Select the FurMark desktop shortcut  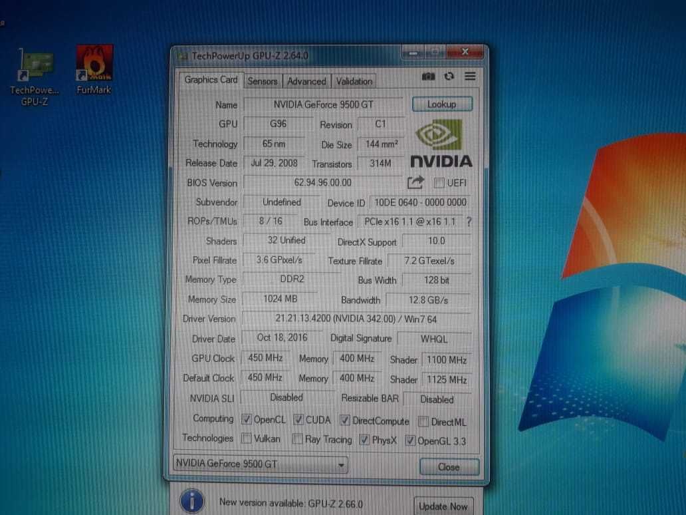click(94, 70)
